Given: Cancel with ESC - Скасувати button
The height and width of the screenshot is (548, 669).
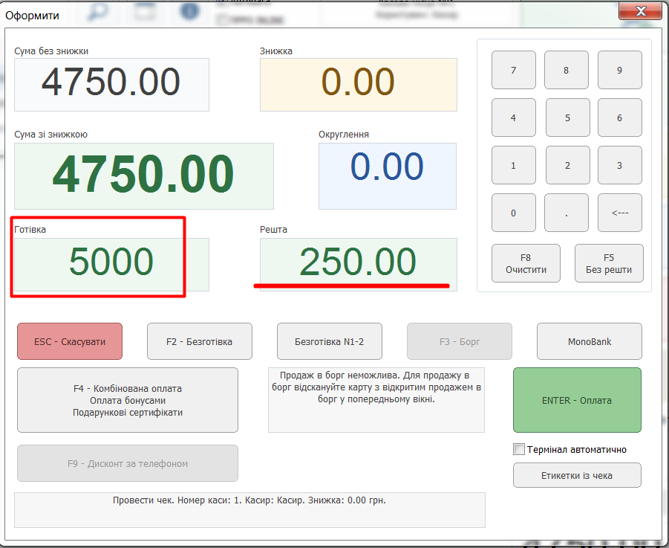Looking at the screenshot, I should pos(70,341).
